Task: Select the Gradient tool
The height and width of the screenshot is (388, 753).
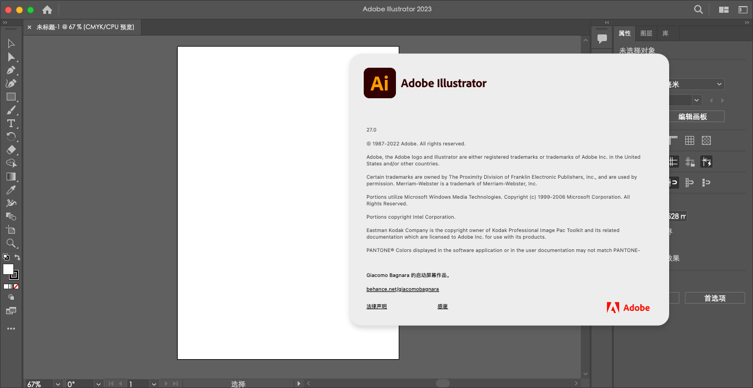Action: pyautogui.click(x=11, y=177)
